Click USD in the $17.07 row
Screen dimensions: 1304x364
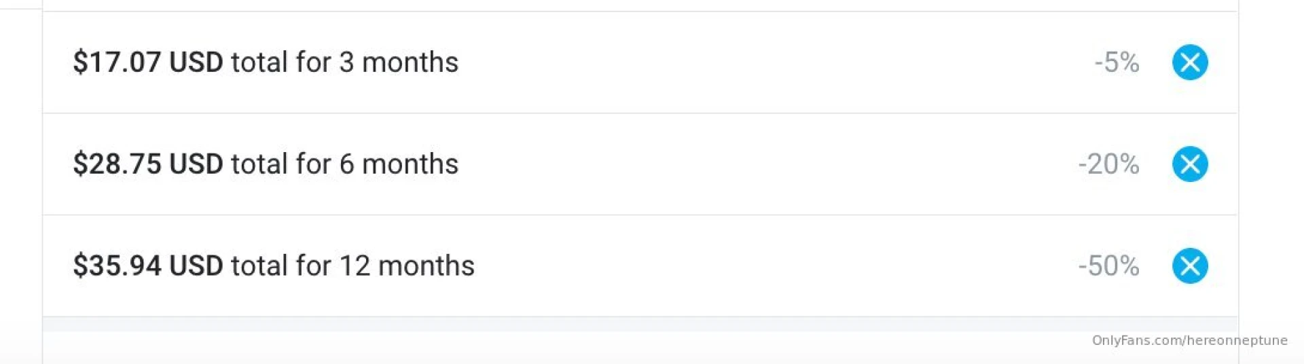point(196,62)
